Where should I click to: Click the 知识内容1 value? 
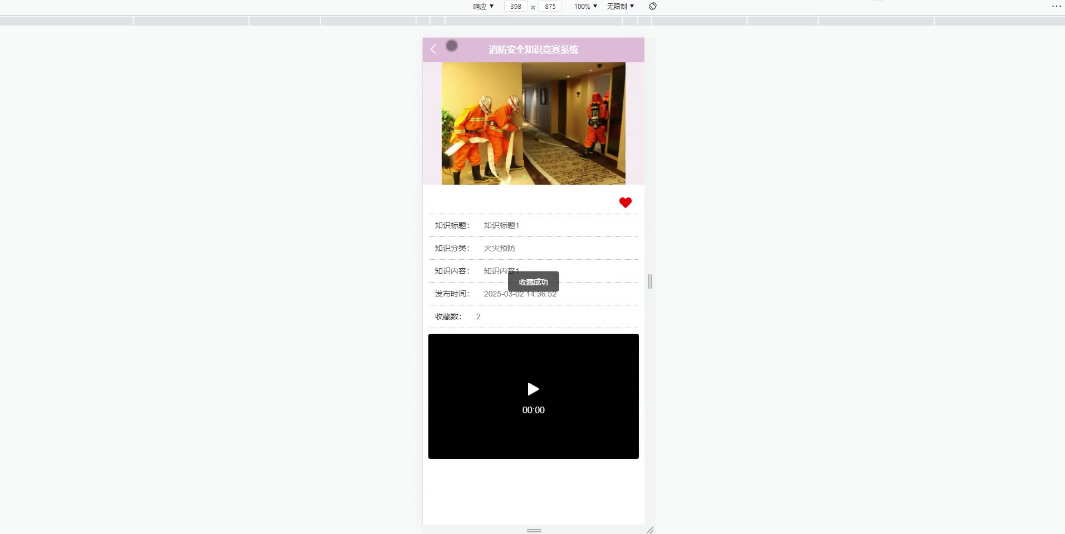click(501, 271)
